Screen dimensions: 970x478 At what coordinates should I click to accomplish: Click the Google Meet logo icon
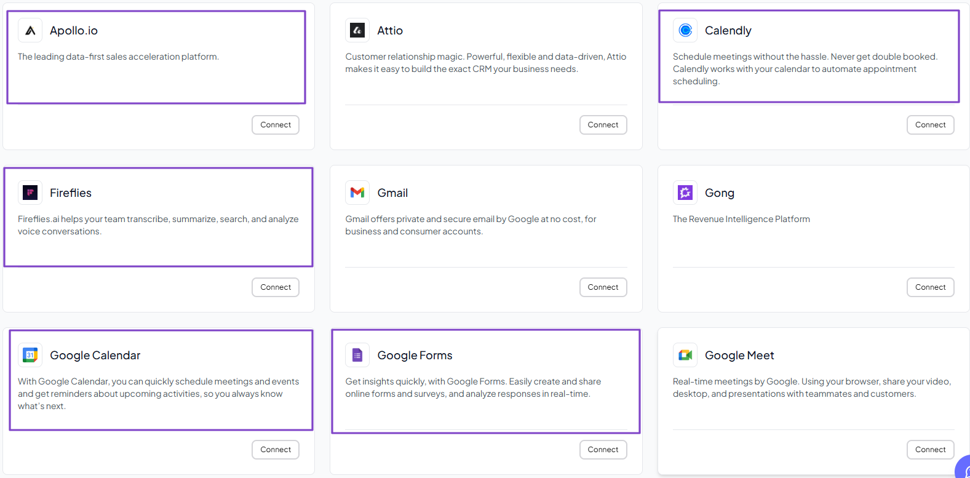coord(685,355)
